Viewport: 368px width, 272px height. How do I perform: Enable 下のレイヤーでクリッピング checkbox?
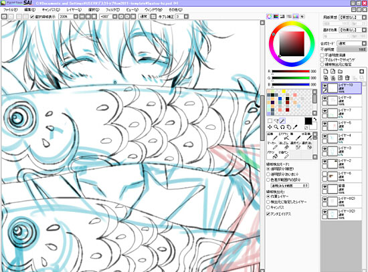click(323, 59)
